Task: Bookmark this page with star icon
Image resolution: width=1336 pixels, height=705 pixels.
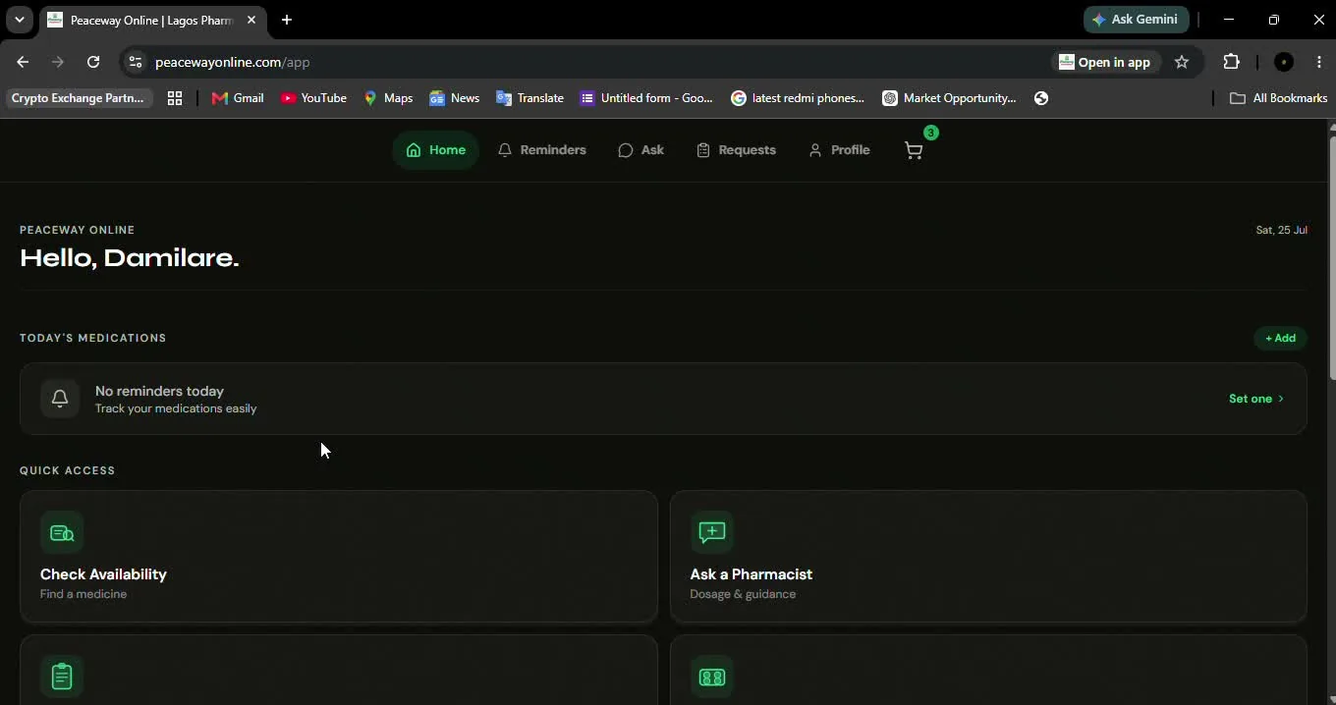Action: click(x=1182, y=62)
